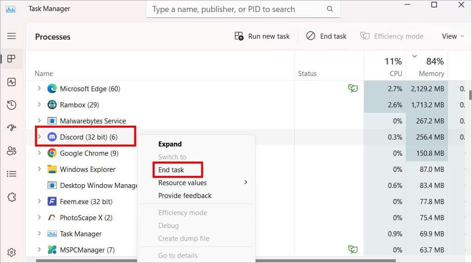Open the Users sidebar icon
Image resolution: width=472 pixels, height=263 pixels.
click(12, 151)
